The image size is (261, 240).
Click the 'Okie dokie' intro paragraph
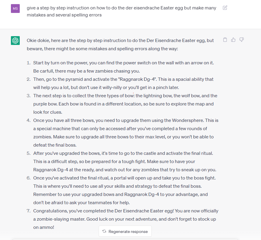coord(120,44)
